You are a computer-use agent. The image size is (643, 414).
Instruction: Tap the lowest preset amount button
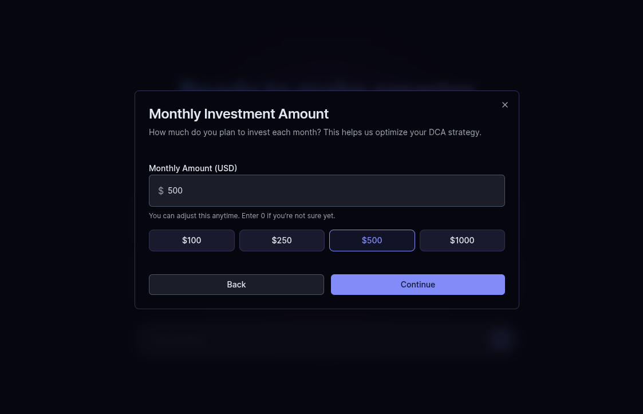pos(191,240)
